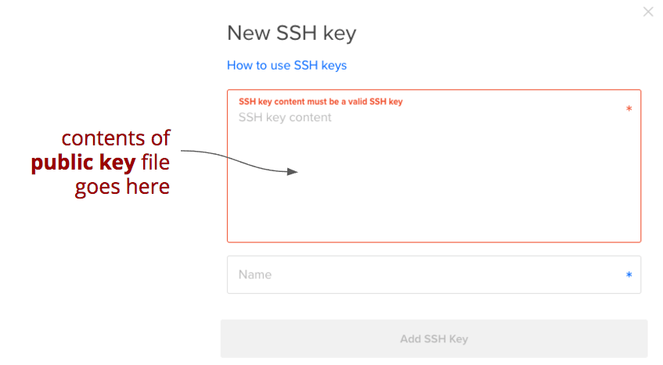Close the New SSH key dialog

tap(648, 12)
